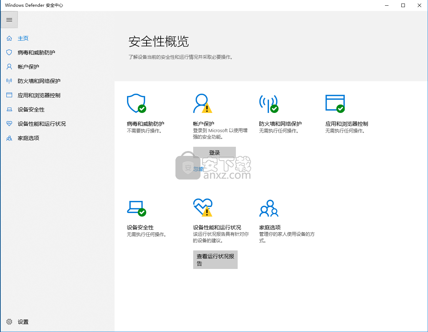Select 主页 in the sidebar
The height and width of the screenshot is (332, 428).
[x=23, y=38]
